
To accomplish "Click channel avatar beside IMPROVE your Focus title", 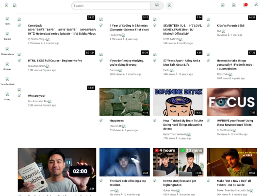I will click(x=208, y=121).
